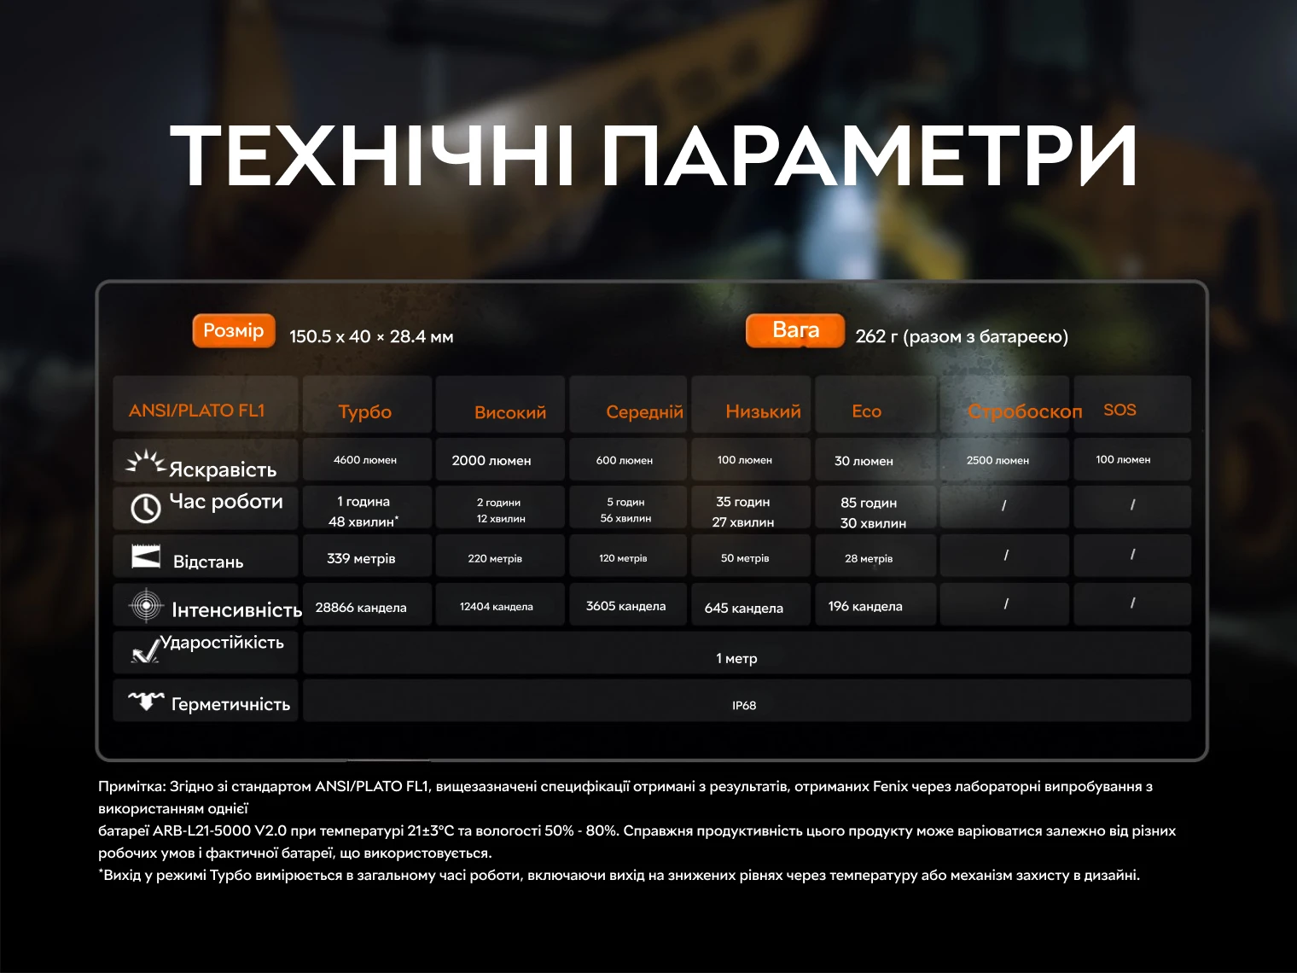The image size is (1297, 973).
Task: Click the 150.5 x 40 × 28.4 мм size value
Action: click(371, 336)
